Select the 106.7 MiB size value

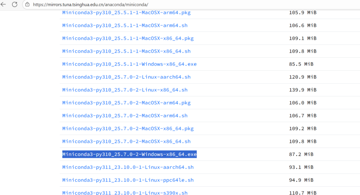[x=302, y=116]
